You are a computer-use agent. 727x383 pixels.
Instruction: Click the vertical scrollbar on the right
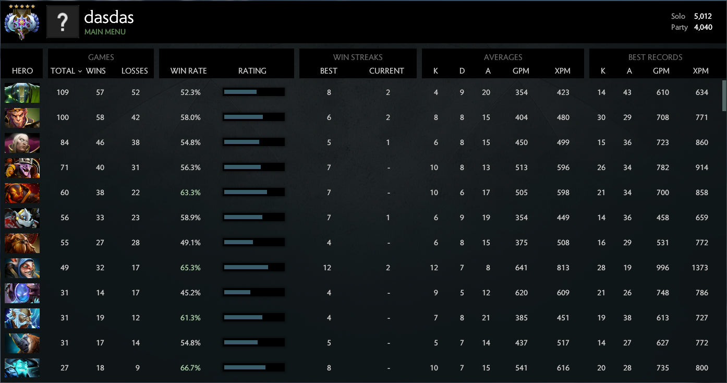(723, 95)
